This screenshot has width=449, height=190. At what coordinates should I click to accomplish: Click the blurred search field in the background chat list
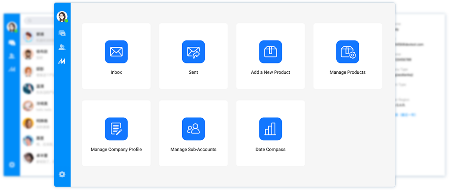[39, 21]
